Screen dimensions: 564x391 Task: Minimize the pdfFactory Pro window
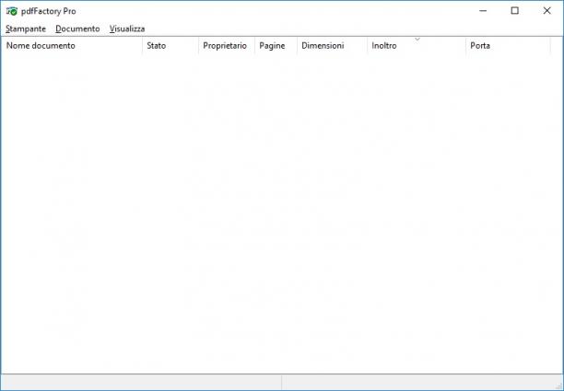point(483,11)
